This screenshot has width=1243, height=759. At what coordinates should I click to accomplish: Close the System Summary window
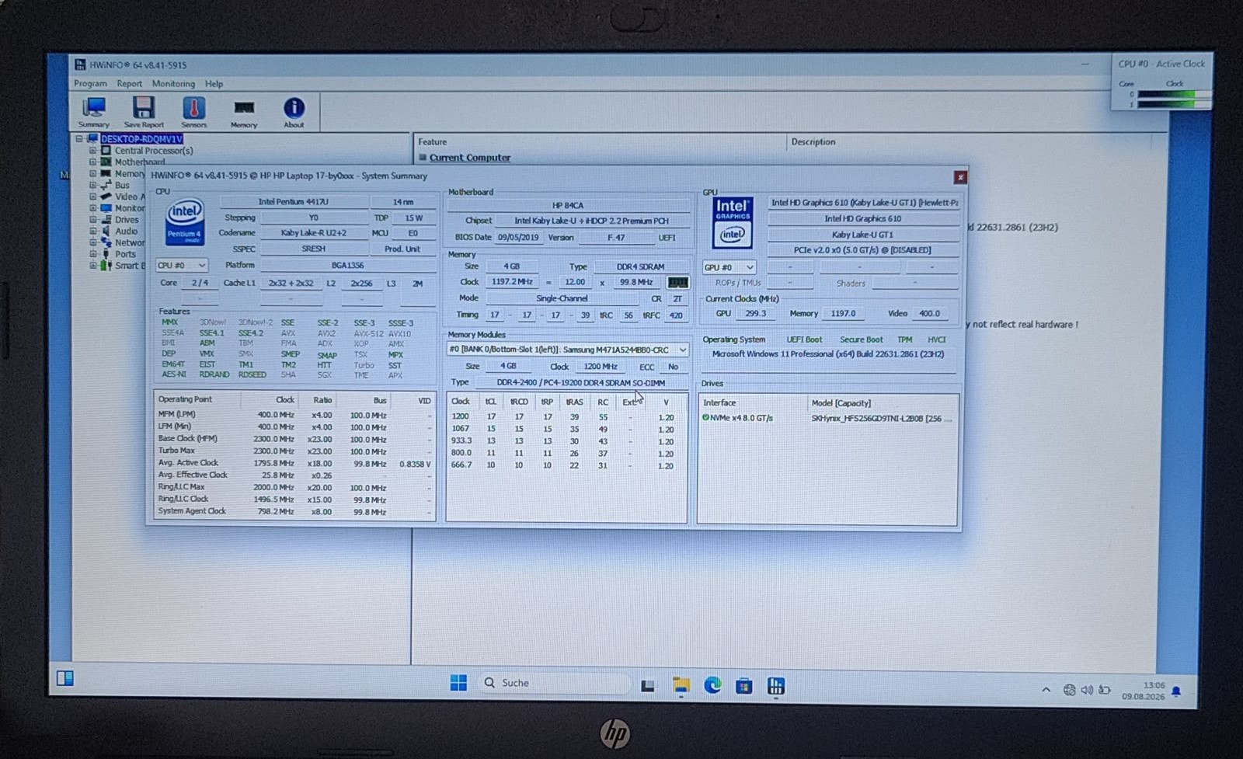coord(960,177)
